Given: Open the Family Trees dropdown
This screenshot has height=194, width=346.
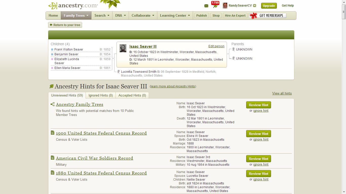Looking at the screenshot, I should [x=76, y=15].
